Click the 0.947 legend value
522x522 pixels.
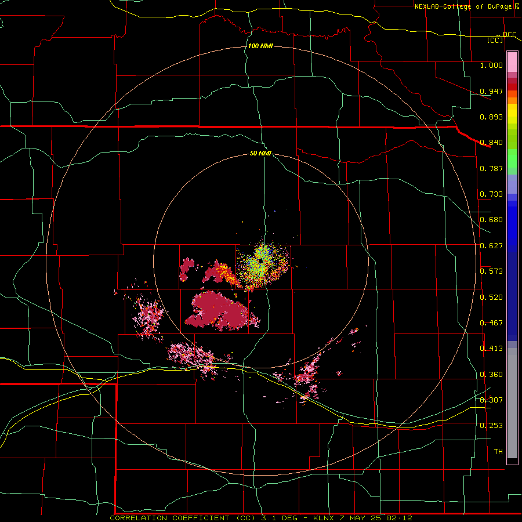[x=491, y=91]
